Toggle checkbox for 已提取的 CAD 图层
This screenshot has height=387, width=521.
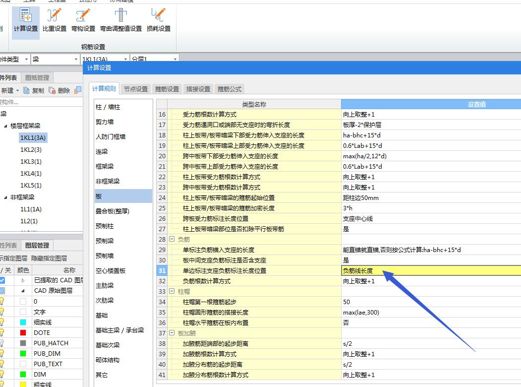coord(2,280)
